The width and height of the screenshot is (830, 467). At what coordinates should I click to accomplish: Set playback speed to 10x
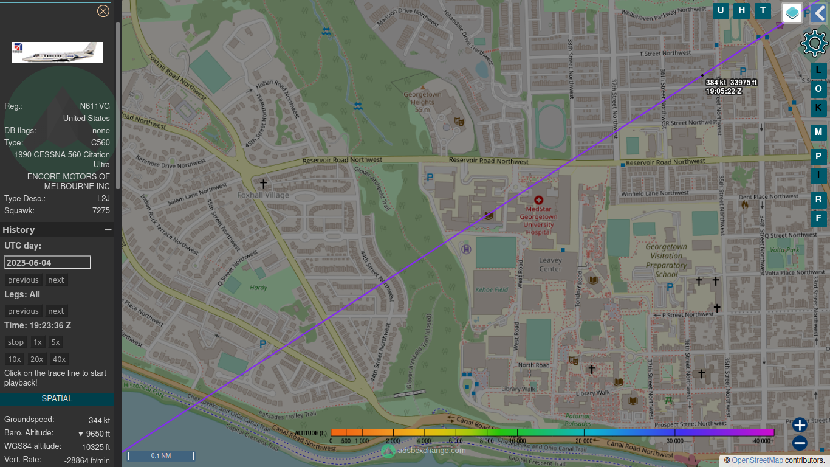pos(15,359)
